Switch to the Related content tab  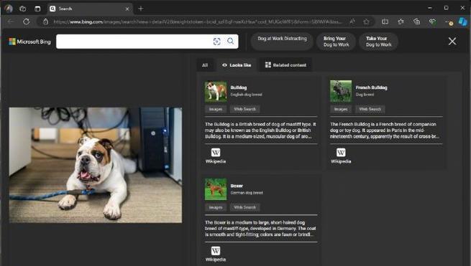click(285, 65)
